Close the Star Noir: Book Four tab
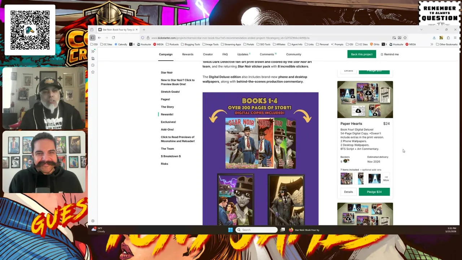Image resolution: width=462 pixels, height=260 pixels. 136,30
